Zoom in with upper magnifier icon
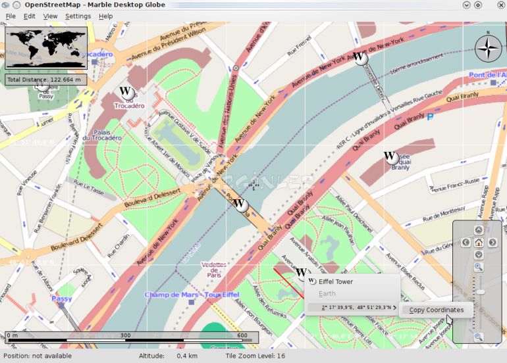The width and height of the screenshot is (507, 363). point(479,267)
